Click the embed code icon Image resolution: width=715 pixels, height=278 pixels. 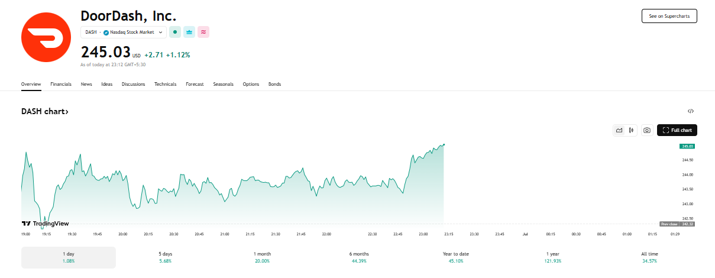click(691, 111)
